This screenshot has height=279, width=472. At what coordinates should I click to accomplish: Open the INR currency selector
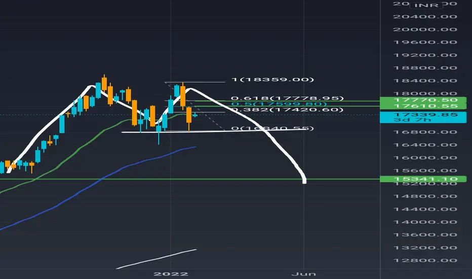click(x=426, y=6)
